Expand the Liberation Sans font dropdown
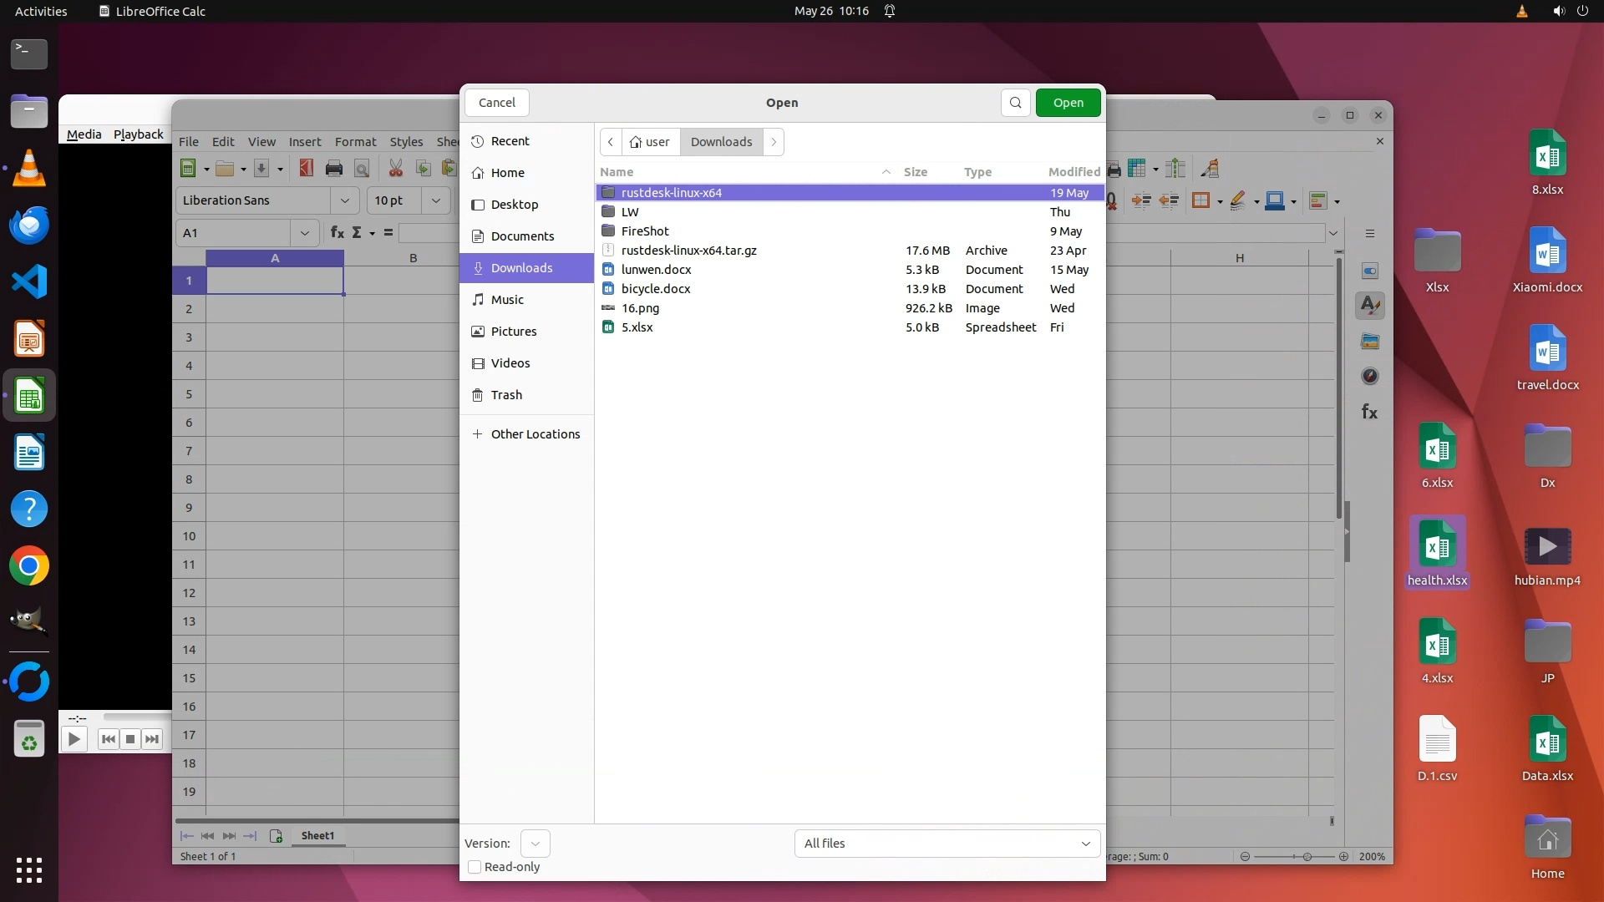The width and height of the screenshot is (1604, 902). pos(344,200)
